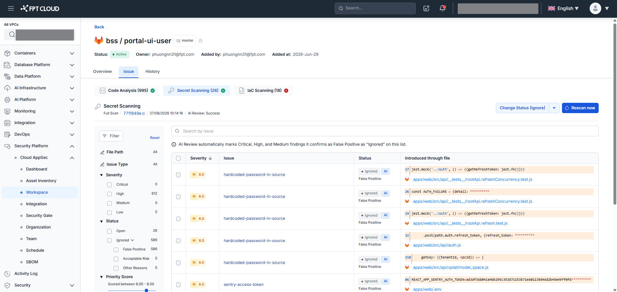Check the Medium severity filter
Image resolution: width=617 pixels, height=292 pixels.
(x=109, y=203)
